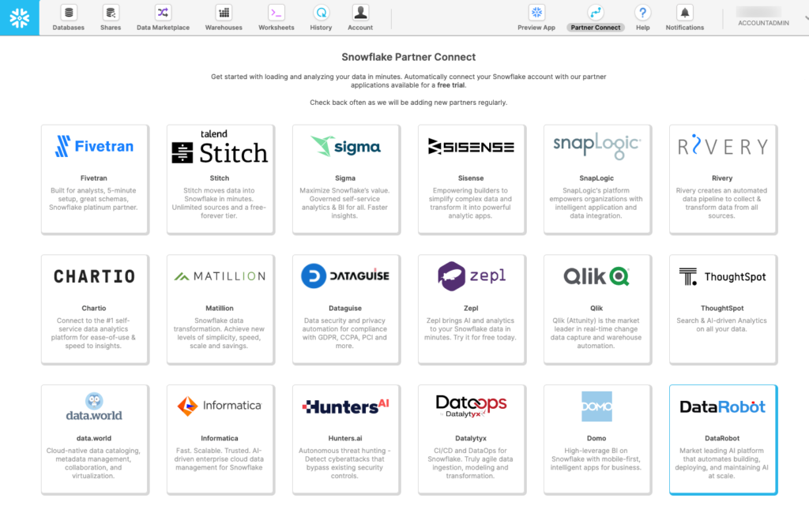Click the ThoughtSpot logo

point(722,277)
